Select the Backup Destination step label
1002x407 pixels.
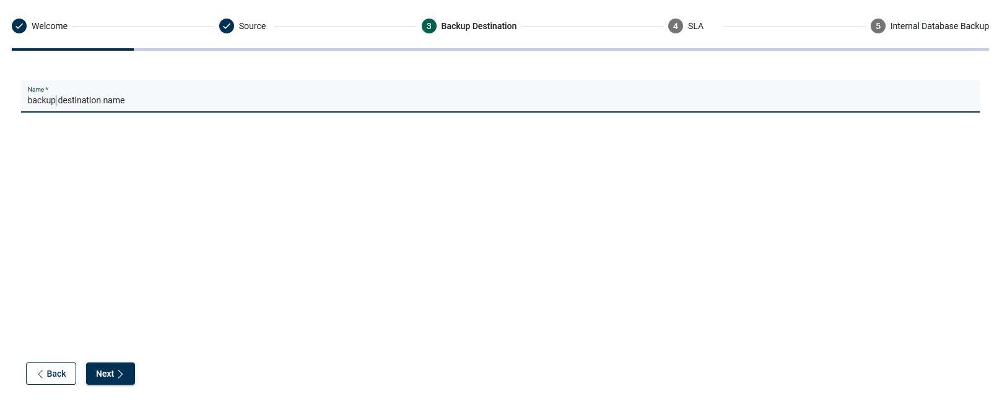pyautogui.click(x=479, y=26)
